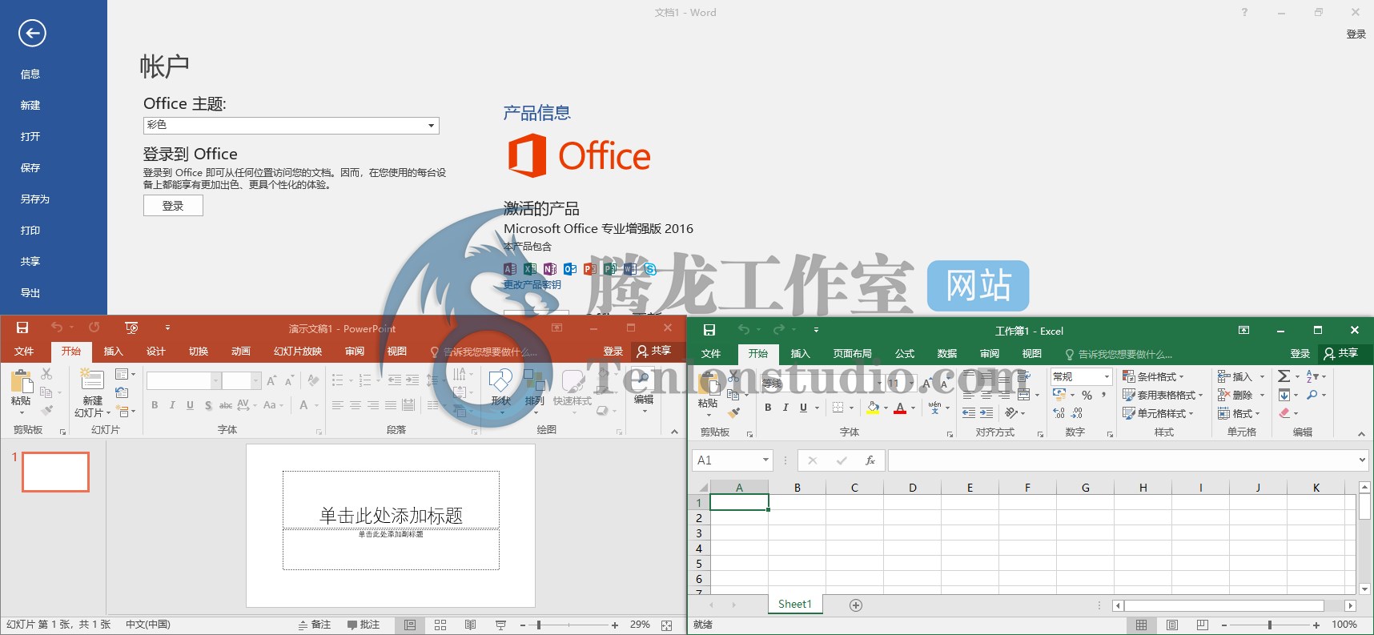Click the Excel ribbon display options icon
This screenshot has width=1374, height=635.
click(1243, 330)
